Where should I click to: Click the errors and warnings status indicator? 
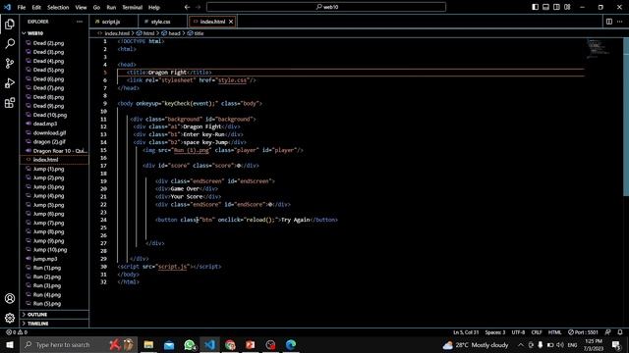coord(17,332)
